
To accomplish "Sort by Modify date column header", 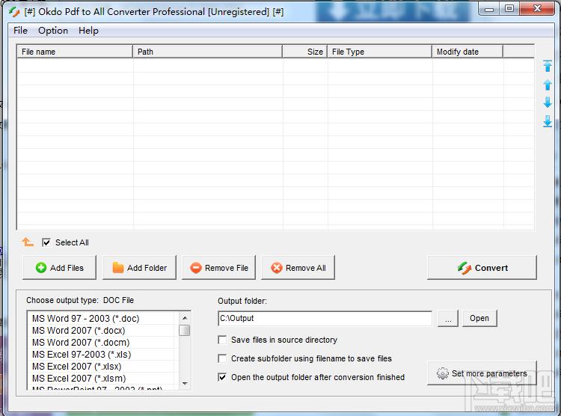I will 467,52.
